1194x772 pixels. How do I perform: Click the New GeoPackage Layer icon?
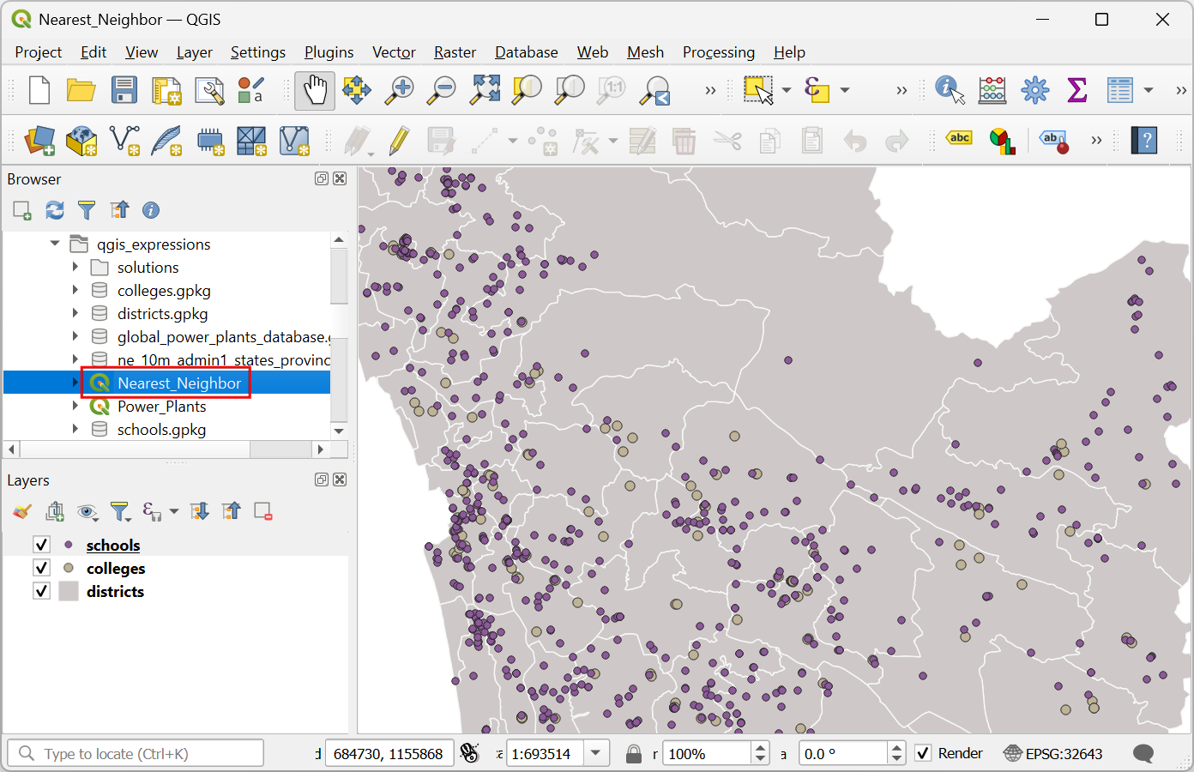[x=81, y=141]
